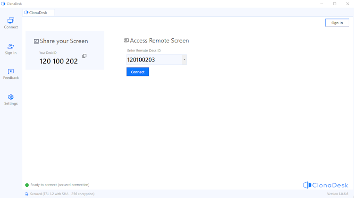
Task: Click the Share your Screen heading
Action: tap(64, 41)
